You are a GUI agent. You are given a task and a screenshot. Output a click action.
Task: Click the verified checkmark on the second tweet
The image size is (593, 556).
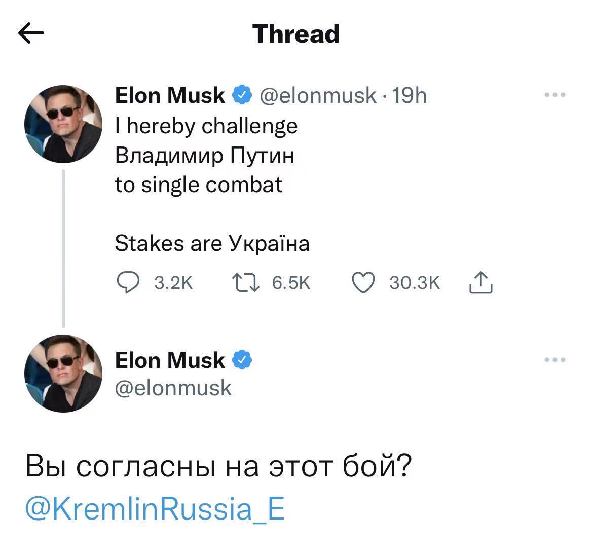click(x=241, y=360)
